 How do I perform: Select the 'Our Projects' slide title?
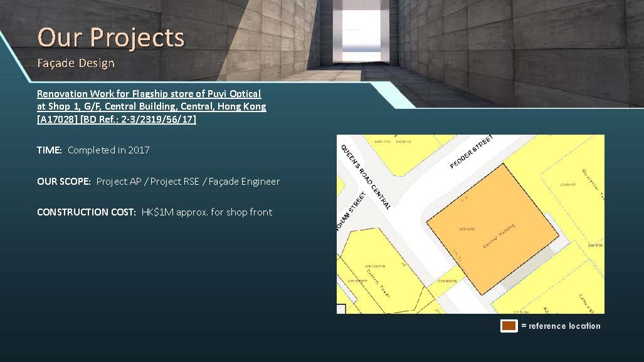click(110, 37)
